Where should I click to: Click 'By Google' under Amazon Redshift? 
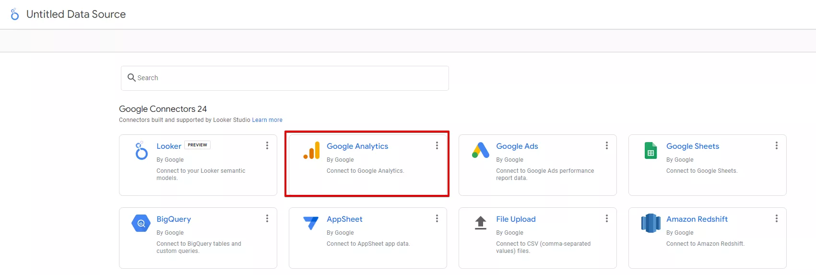coord(680,233)
